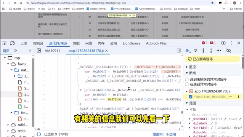Collapse app.1782892438170.js breakpoint group
Screen dimensions: 244x137
tap(187, 91)
